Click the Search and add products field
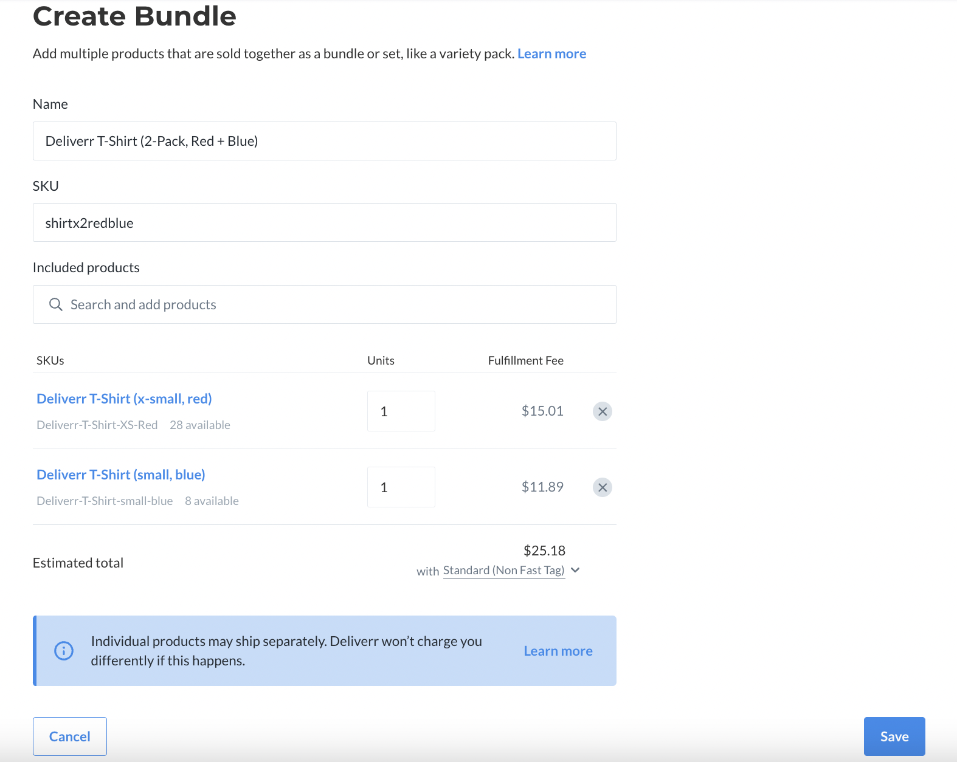957x762 pixels. point(325,304)
